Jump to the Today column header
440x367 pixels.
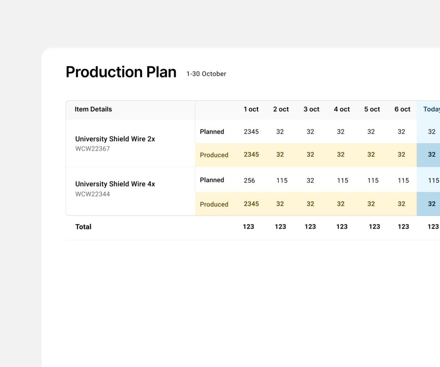[x=431, y=109]
